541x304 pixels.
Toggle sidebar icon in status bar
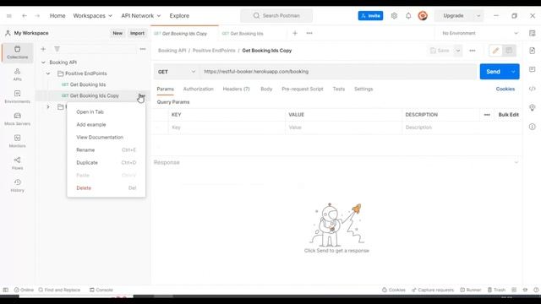(x=6, y=290)
